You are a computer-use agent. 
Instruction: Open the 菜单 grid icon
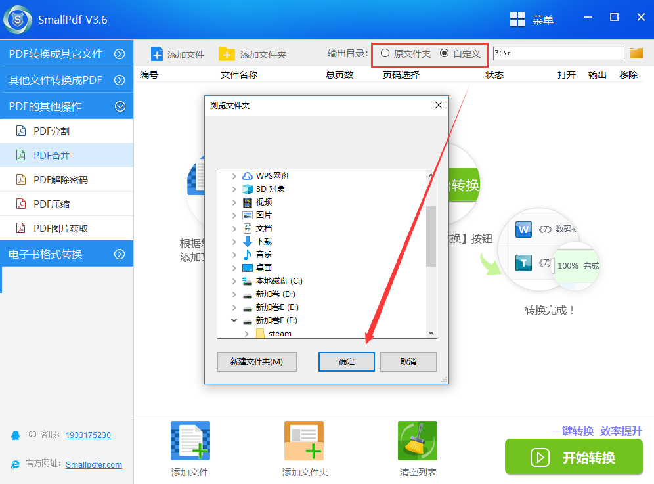[517, 19]
